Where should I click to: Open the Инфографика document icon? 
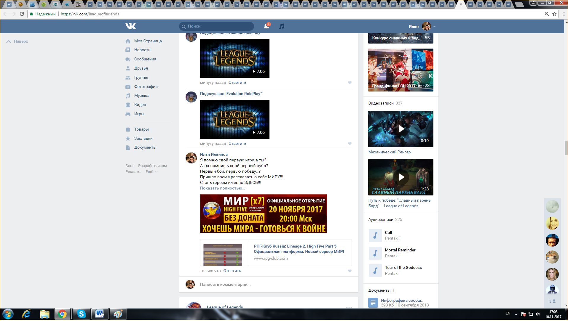(373, 303)
